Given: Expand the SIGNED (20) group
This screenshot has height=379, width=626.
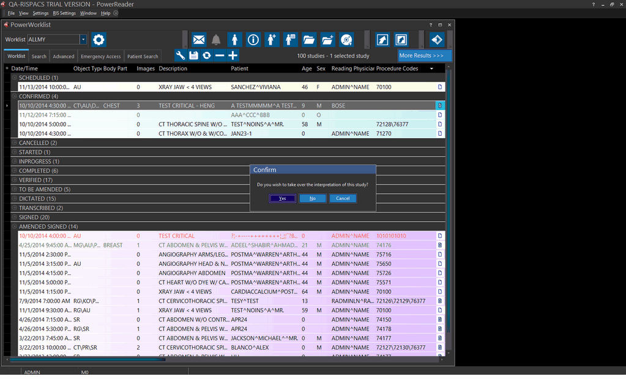Looking at the screenshot, I should pyautogui.click(x=15, y=218).
